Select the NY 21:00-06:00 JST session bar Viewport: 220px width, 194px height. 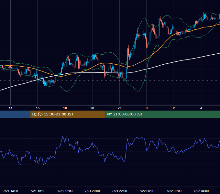coord(163,114)
